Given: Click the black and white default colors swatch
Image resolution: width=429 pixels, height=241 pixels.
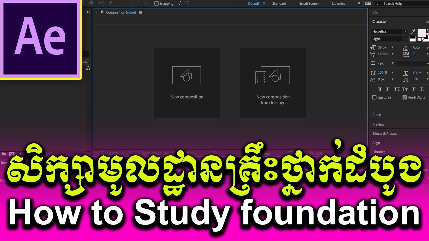Looking at the screenshot, I should [x=413, y=39].
